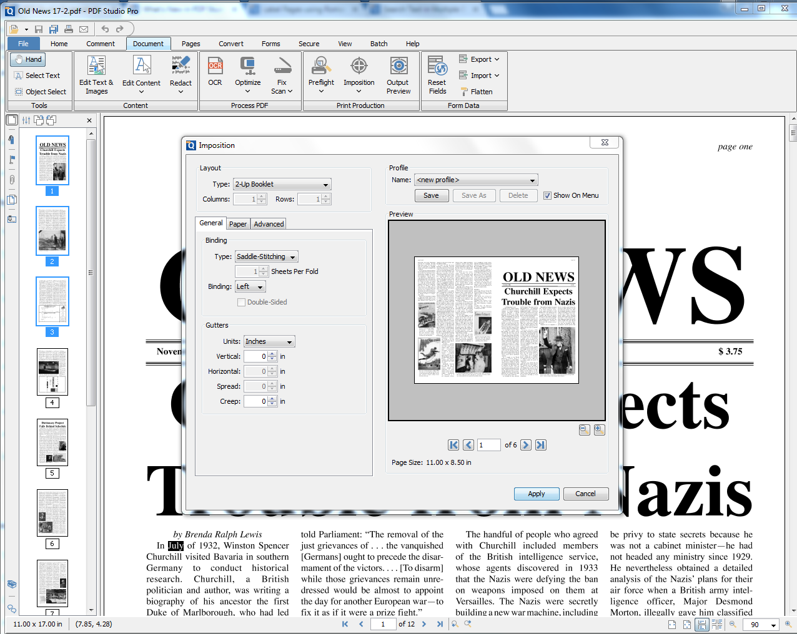797x634 pixels.
Task: Select the Hand tool
Action: (x=28, y=59)
